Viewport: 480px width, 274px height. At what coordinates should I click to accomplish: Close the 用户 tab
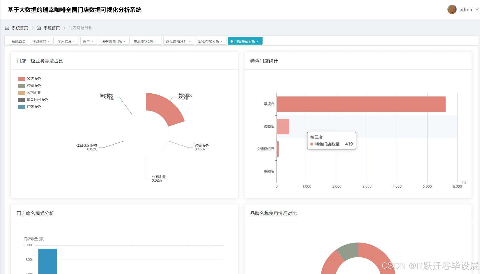coord(92,41)
